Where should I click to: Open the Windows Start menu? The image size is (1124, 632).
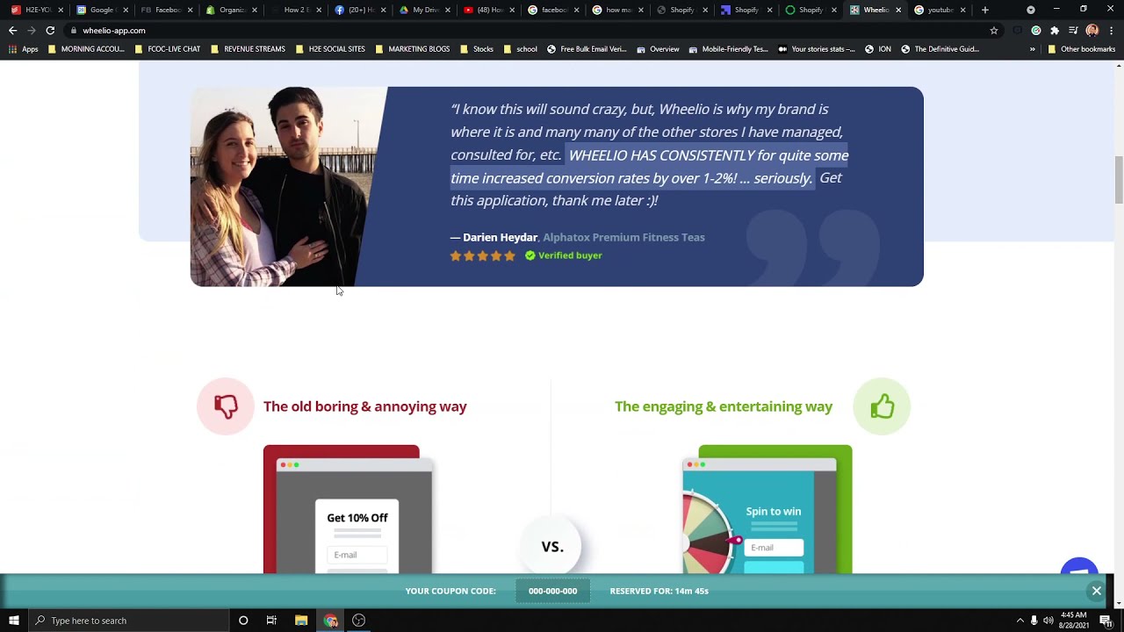[x=13, y=621]
